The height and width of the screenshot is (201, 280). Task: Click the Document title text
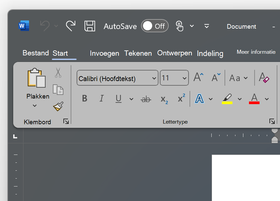[241, 27]
